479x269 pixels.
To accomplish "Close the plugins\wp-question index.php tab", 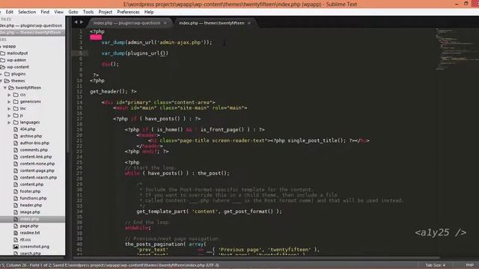I will pos(165,23).
